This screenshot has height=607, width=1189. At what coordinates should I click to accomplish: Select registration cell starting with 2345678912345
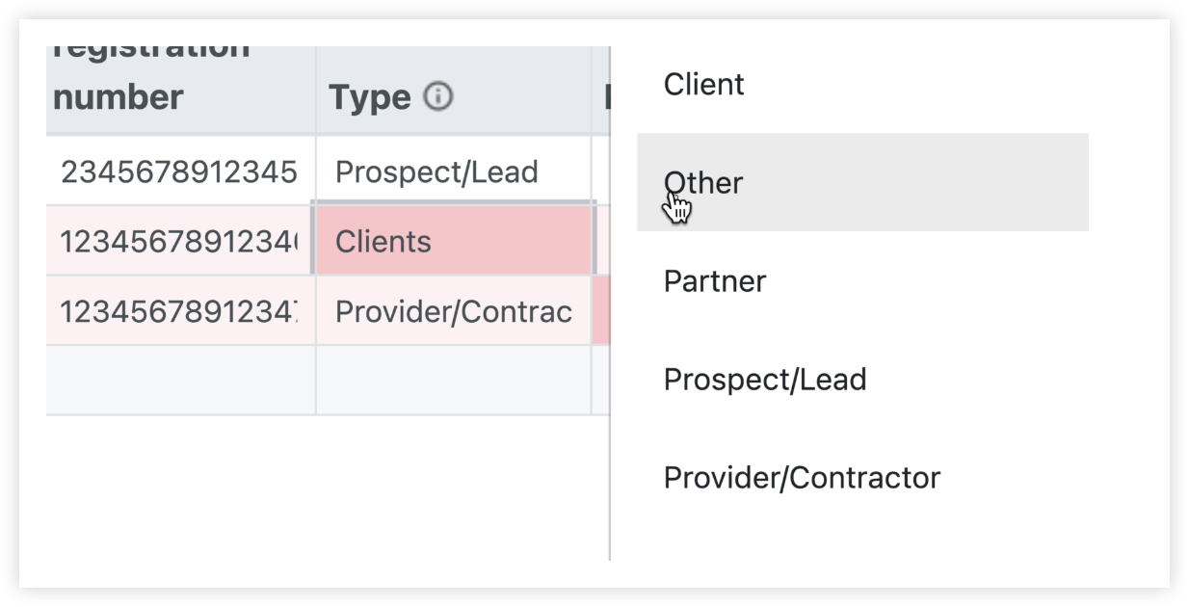(x=180, y=172)
